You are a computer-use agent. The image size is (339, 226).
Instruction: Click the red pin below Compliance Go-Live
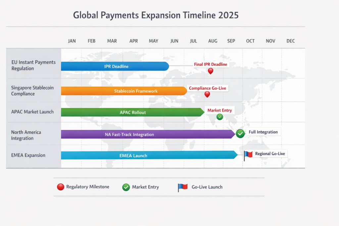click(x=207, y=94)
